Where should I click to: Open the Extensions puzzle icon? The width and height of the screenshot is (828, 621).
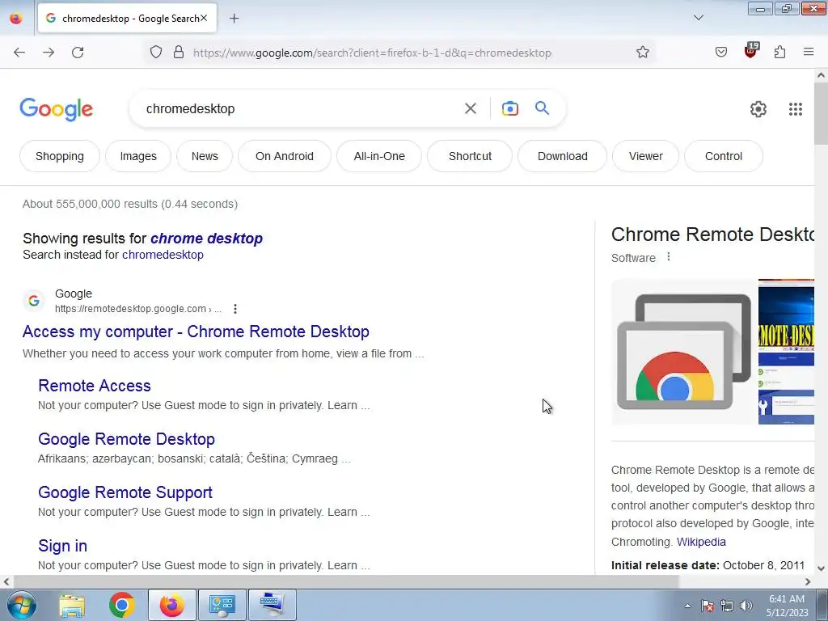tap(780, 53)
